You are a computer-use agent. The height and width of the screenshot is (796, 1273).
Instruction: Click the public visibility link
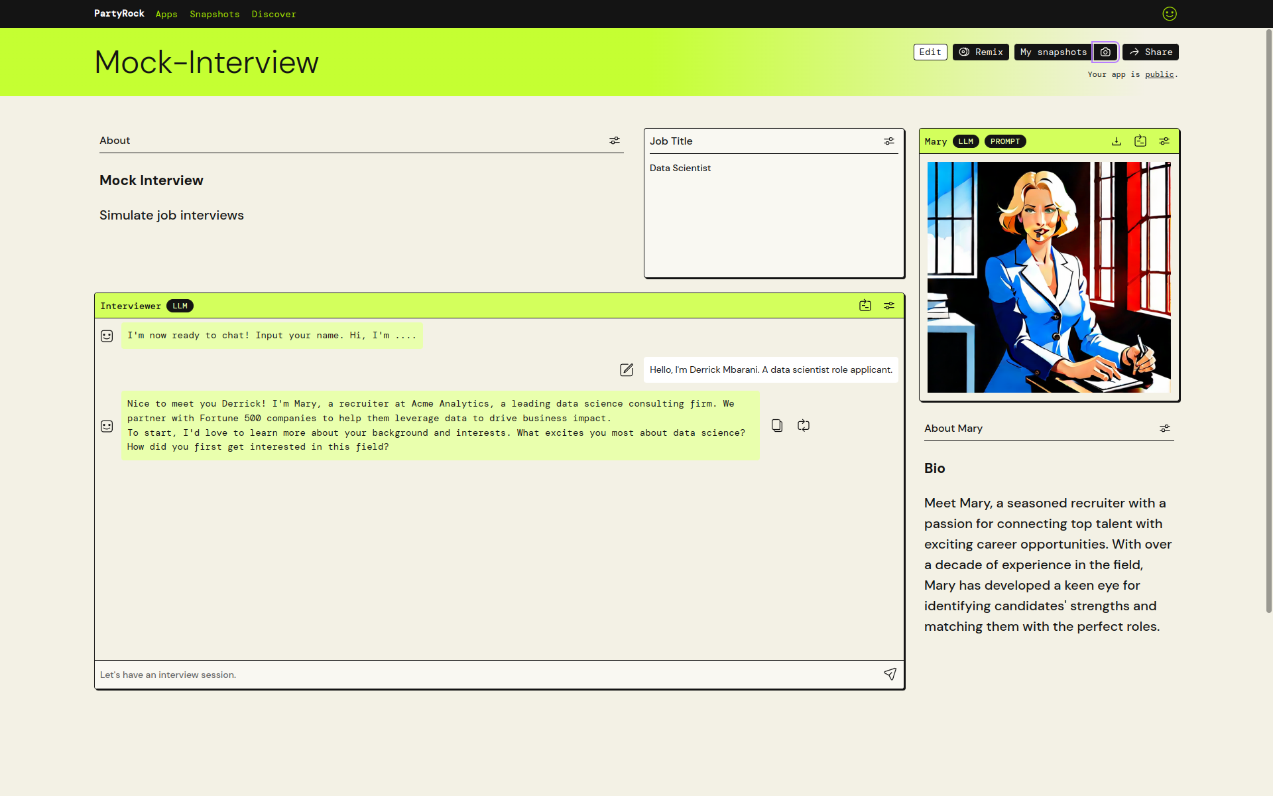(x=1159, y=74)
